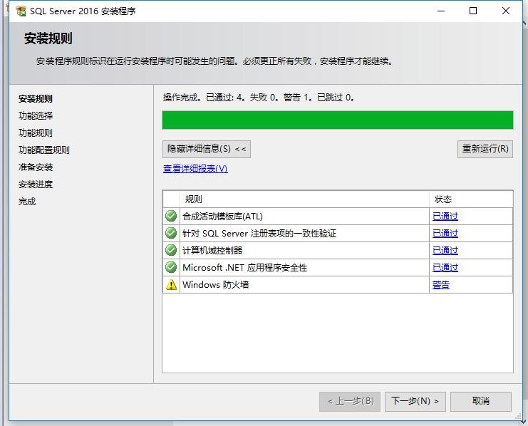Open 已通过 status link for 计算机域控制器
The height and width of the screenshot is (426, 528).
click(445, 251)
